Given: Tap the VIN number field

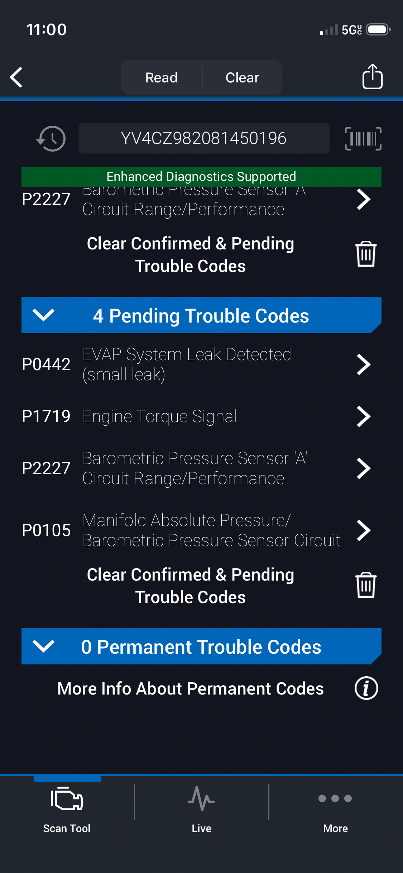Looking at the screenshot, I should pyautogui.click(x=204, y=138).
